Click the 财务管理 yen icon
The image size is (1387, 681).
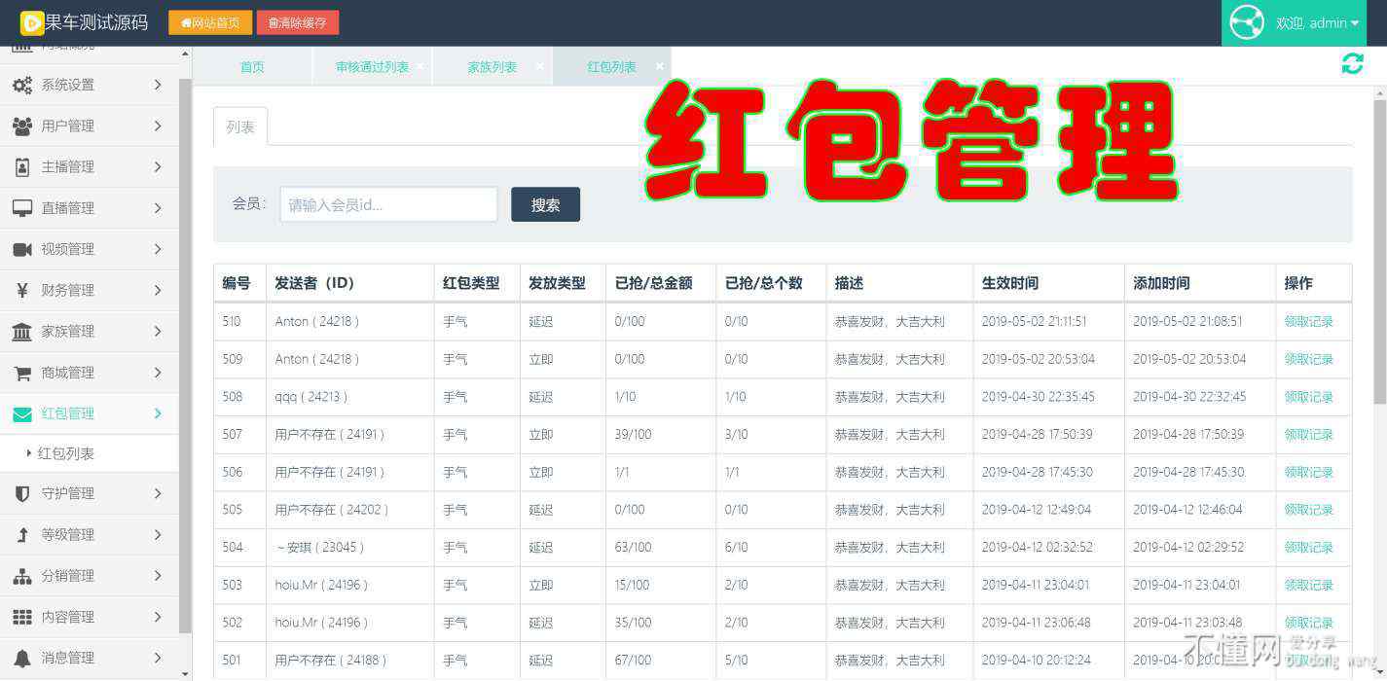click(21, 290)
